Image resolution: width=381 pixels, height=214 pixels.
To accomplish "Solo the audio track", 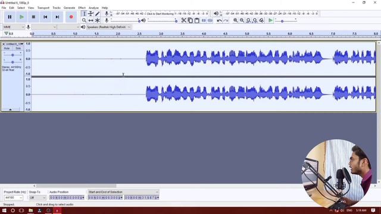I will tap(18, 48).
